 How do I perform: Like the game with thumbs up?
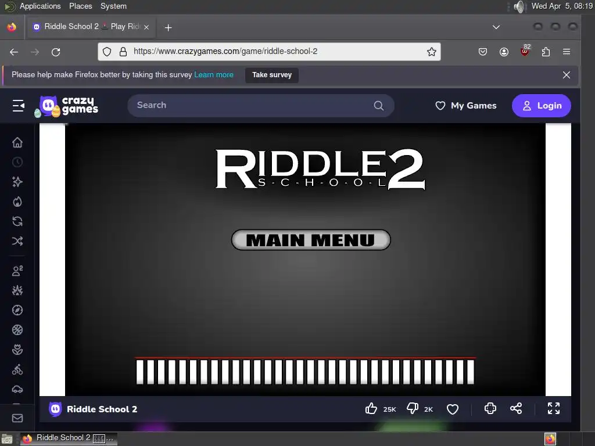click(371, 408)
